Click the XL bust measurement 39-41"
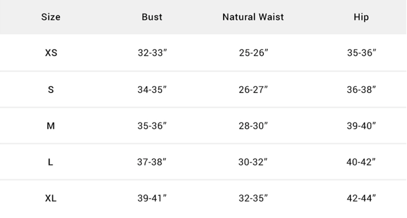This screenshot has width=407, height=218. pos(151,198)
